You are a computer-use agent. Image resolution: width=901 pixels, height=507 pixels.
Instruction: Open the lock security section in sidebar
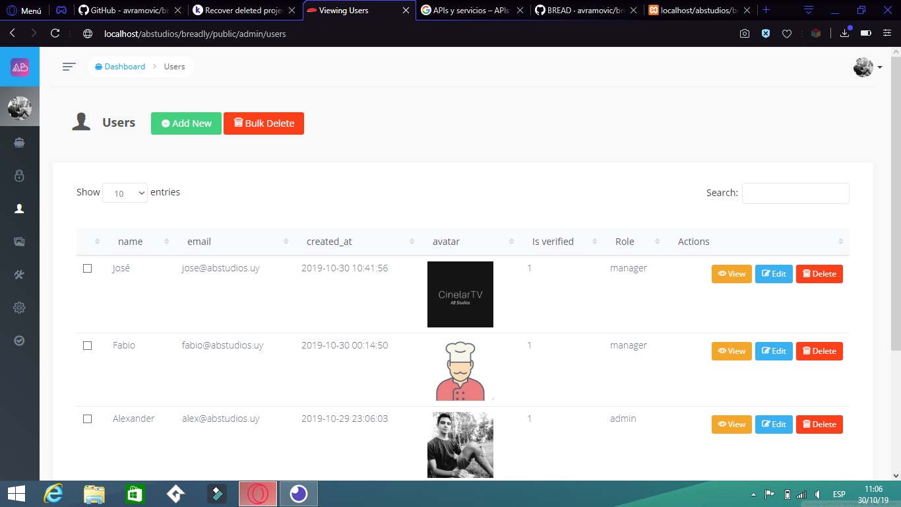(x=19, y=176)
